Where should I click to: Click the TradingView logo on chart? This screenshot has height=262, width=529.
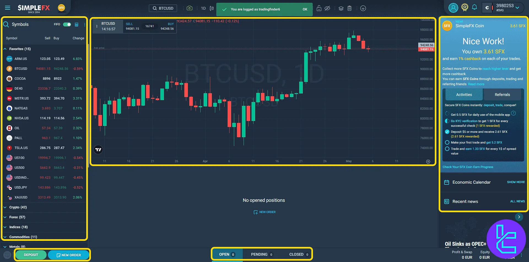(98, 150)
